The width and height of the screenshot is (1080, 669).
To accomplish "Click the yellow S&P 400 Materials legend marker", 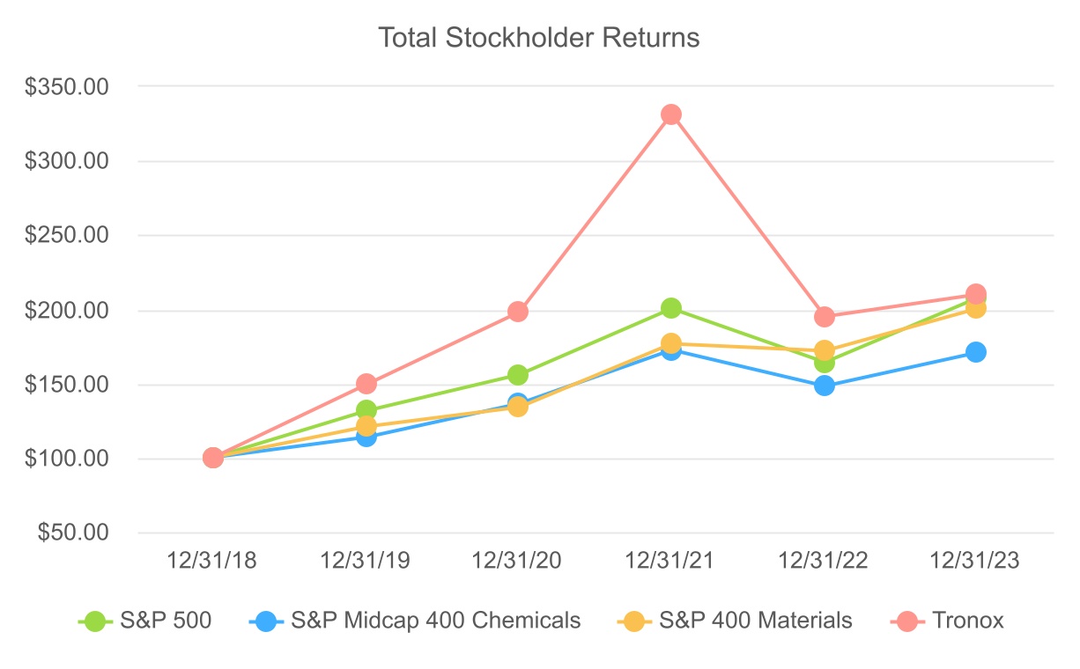I will 633,621.
